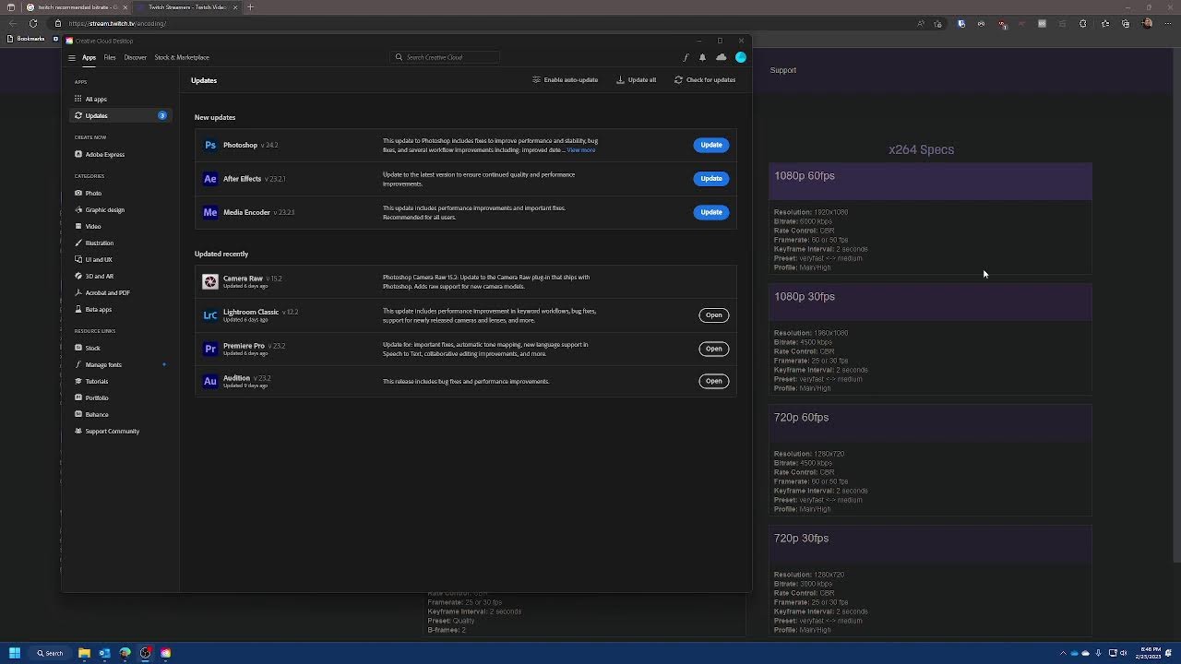Image resolution: width=1181 pixels, height=664 pixels.
Task: Open Lightroom Classic
Action: [x=713, y=315]
